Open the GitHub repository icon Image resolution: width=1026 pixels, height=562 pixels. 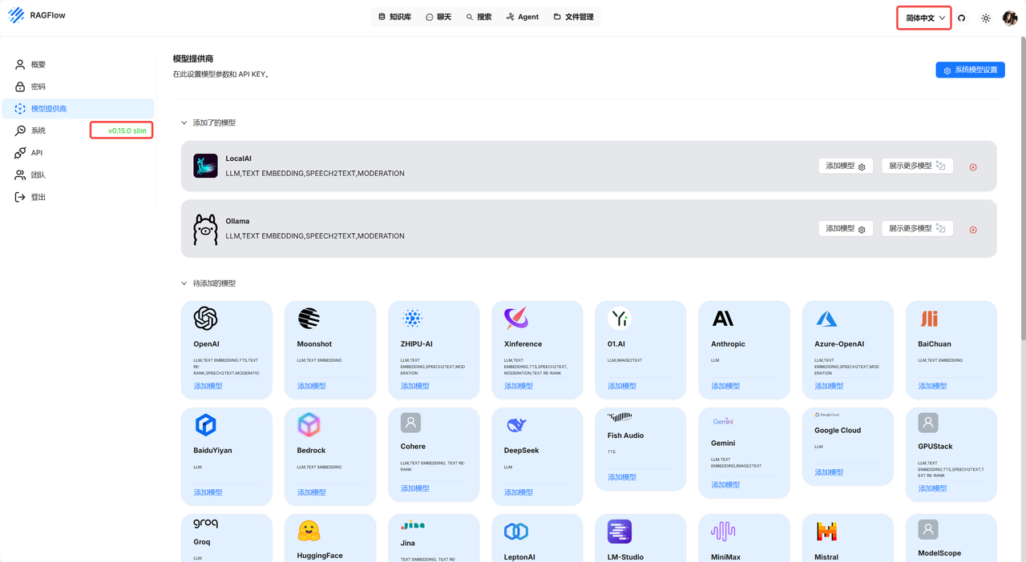tap(962, 18)
